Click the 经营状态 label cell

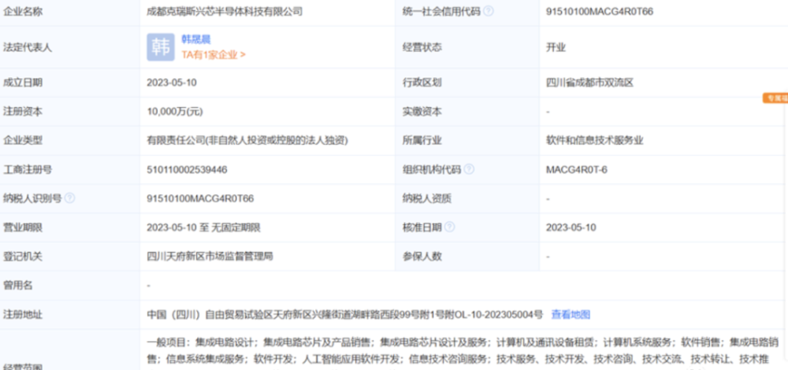coord(466,48)
